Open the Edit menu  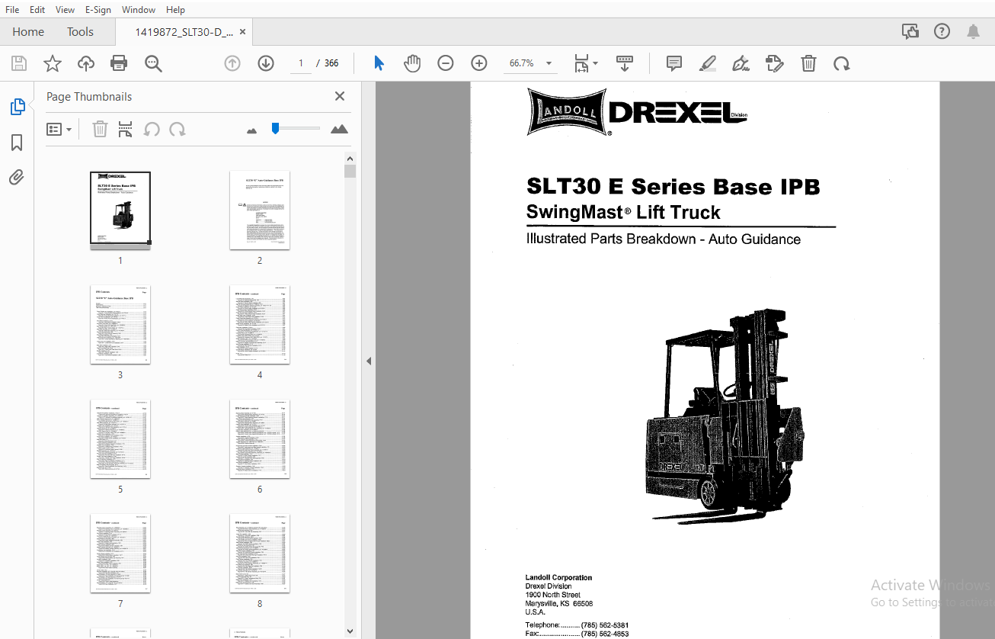37,10
